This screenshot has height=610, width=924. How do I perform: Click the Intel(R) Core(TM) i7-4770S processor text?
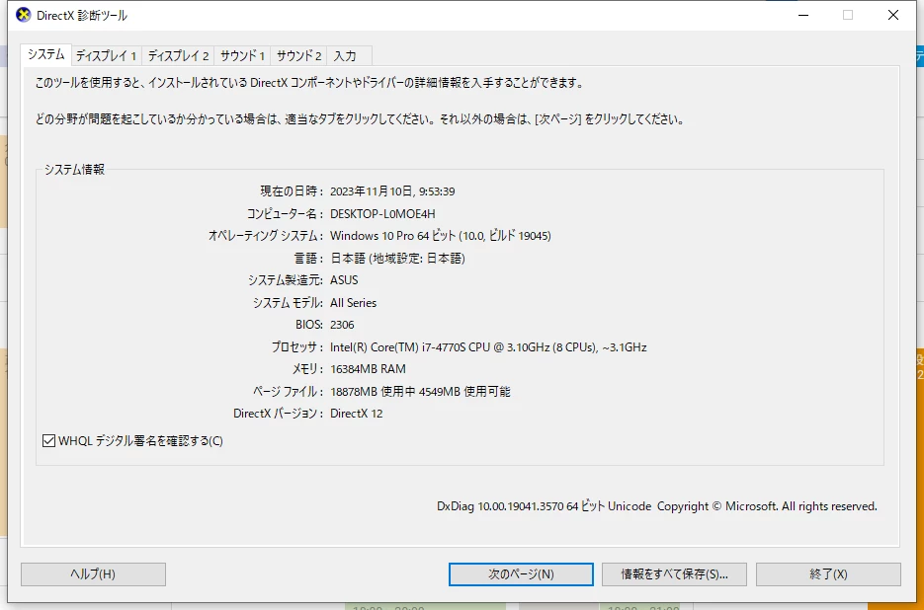(488, 347)
